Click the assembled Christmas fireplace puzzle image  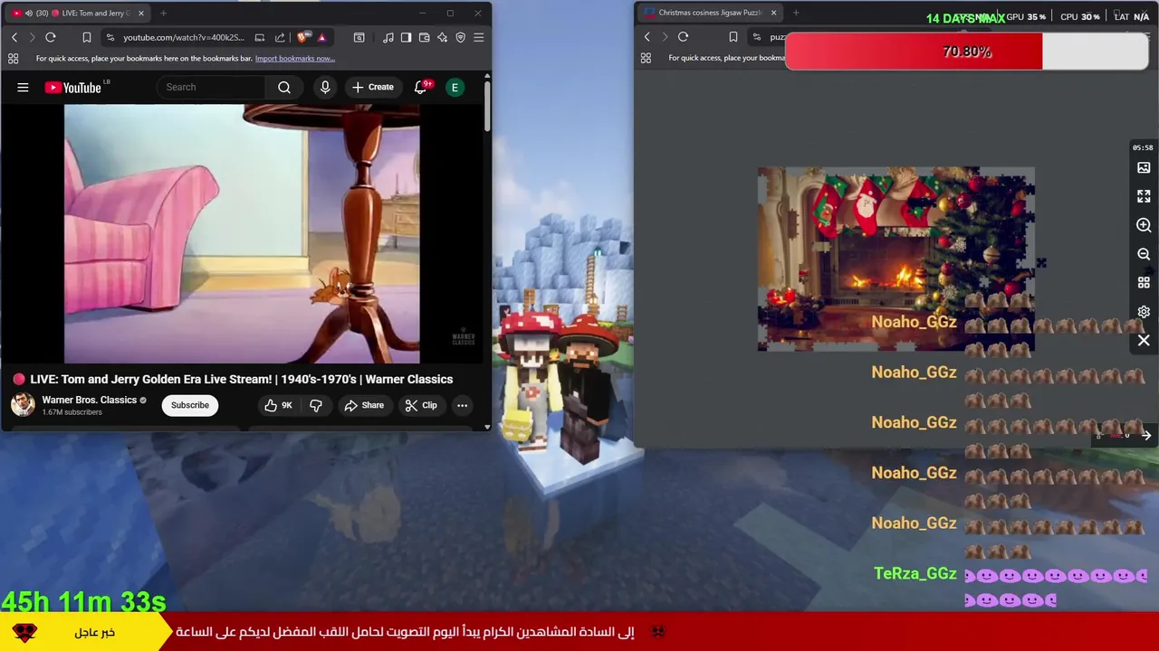pos(896,259)
